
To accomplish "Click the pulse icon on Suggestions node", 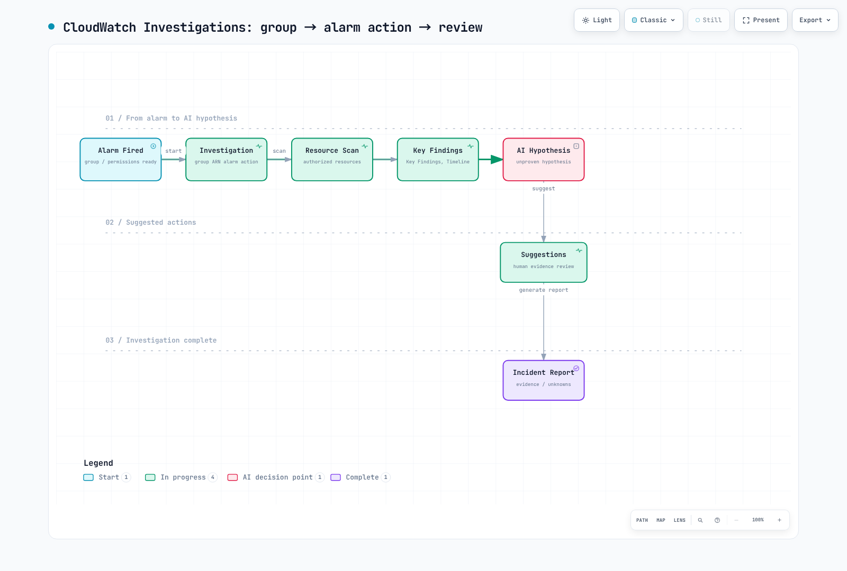I will [579, 251].
